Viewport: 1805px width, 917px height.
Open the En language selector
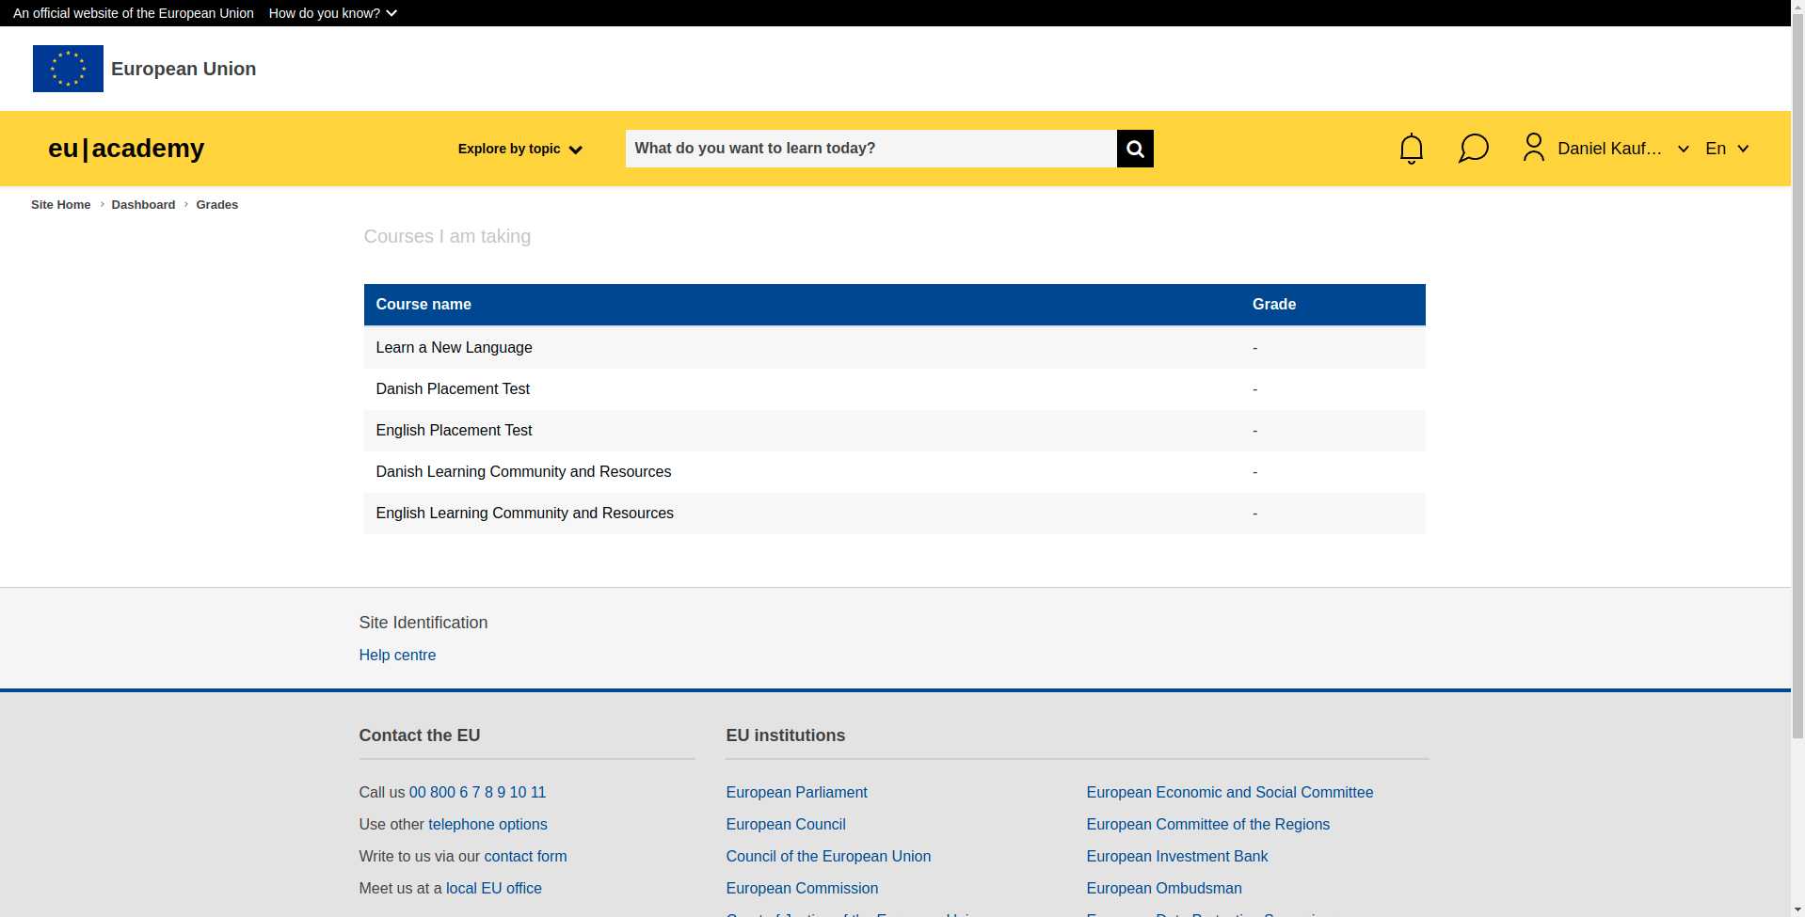(1726, 149)
